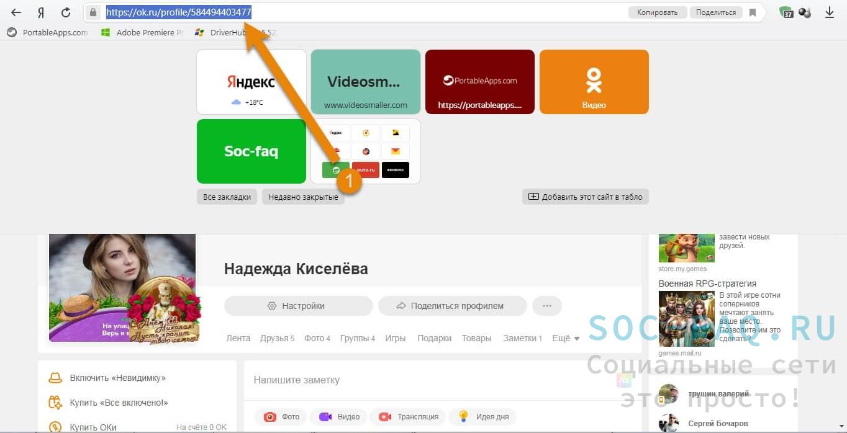Click the black Яндекс mini tile
This screenshot has width=847, height=433.
pyautogui.click(x=396, y=170)
